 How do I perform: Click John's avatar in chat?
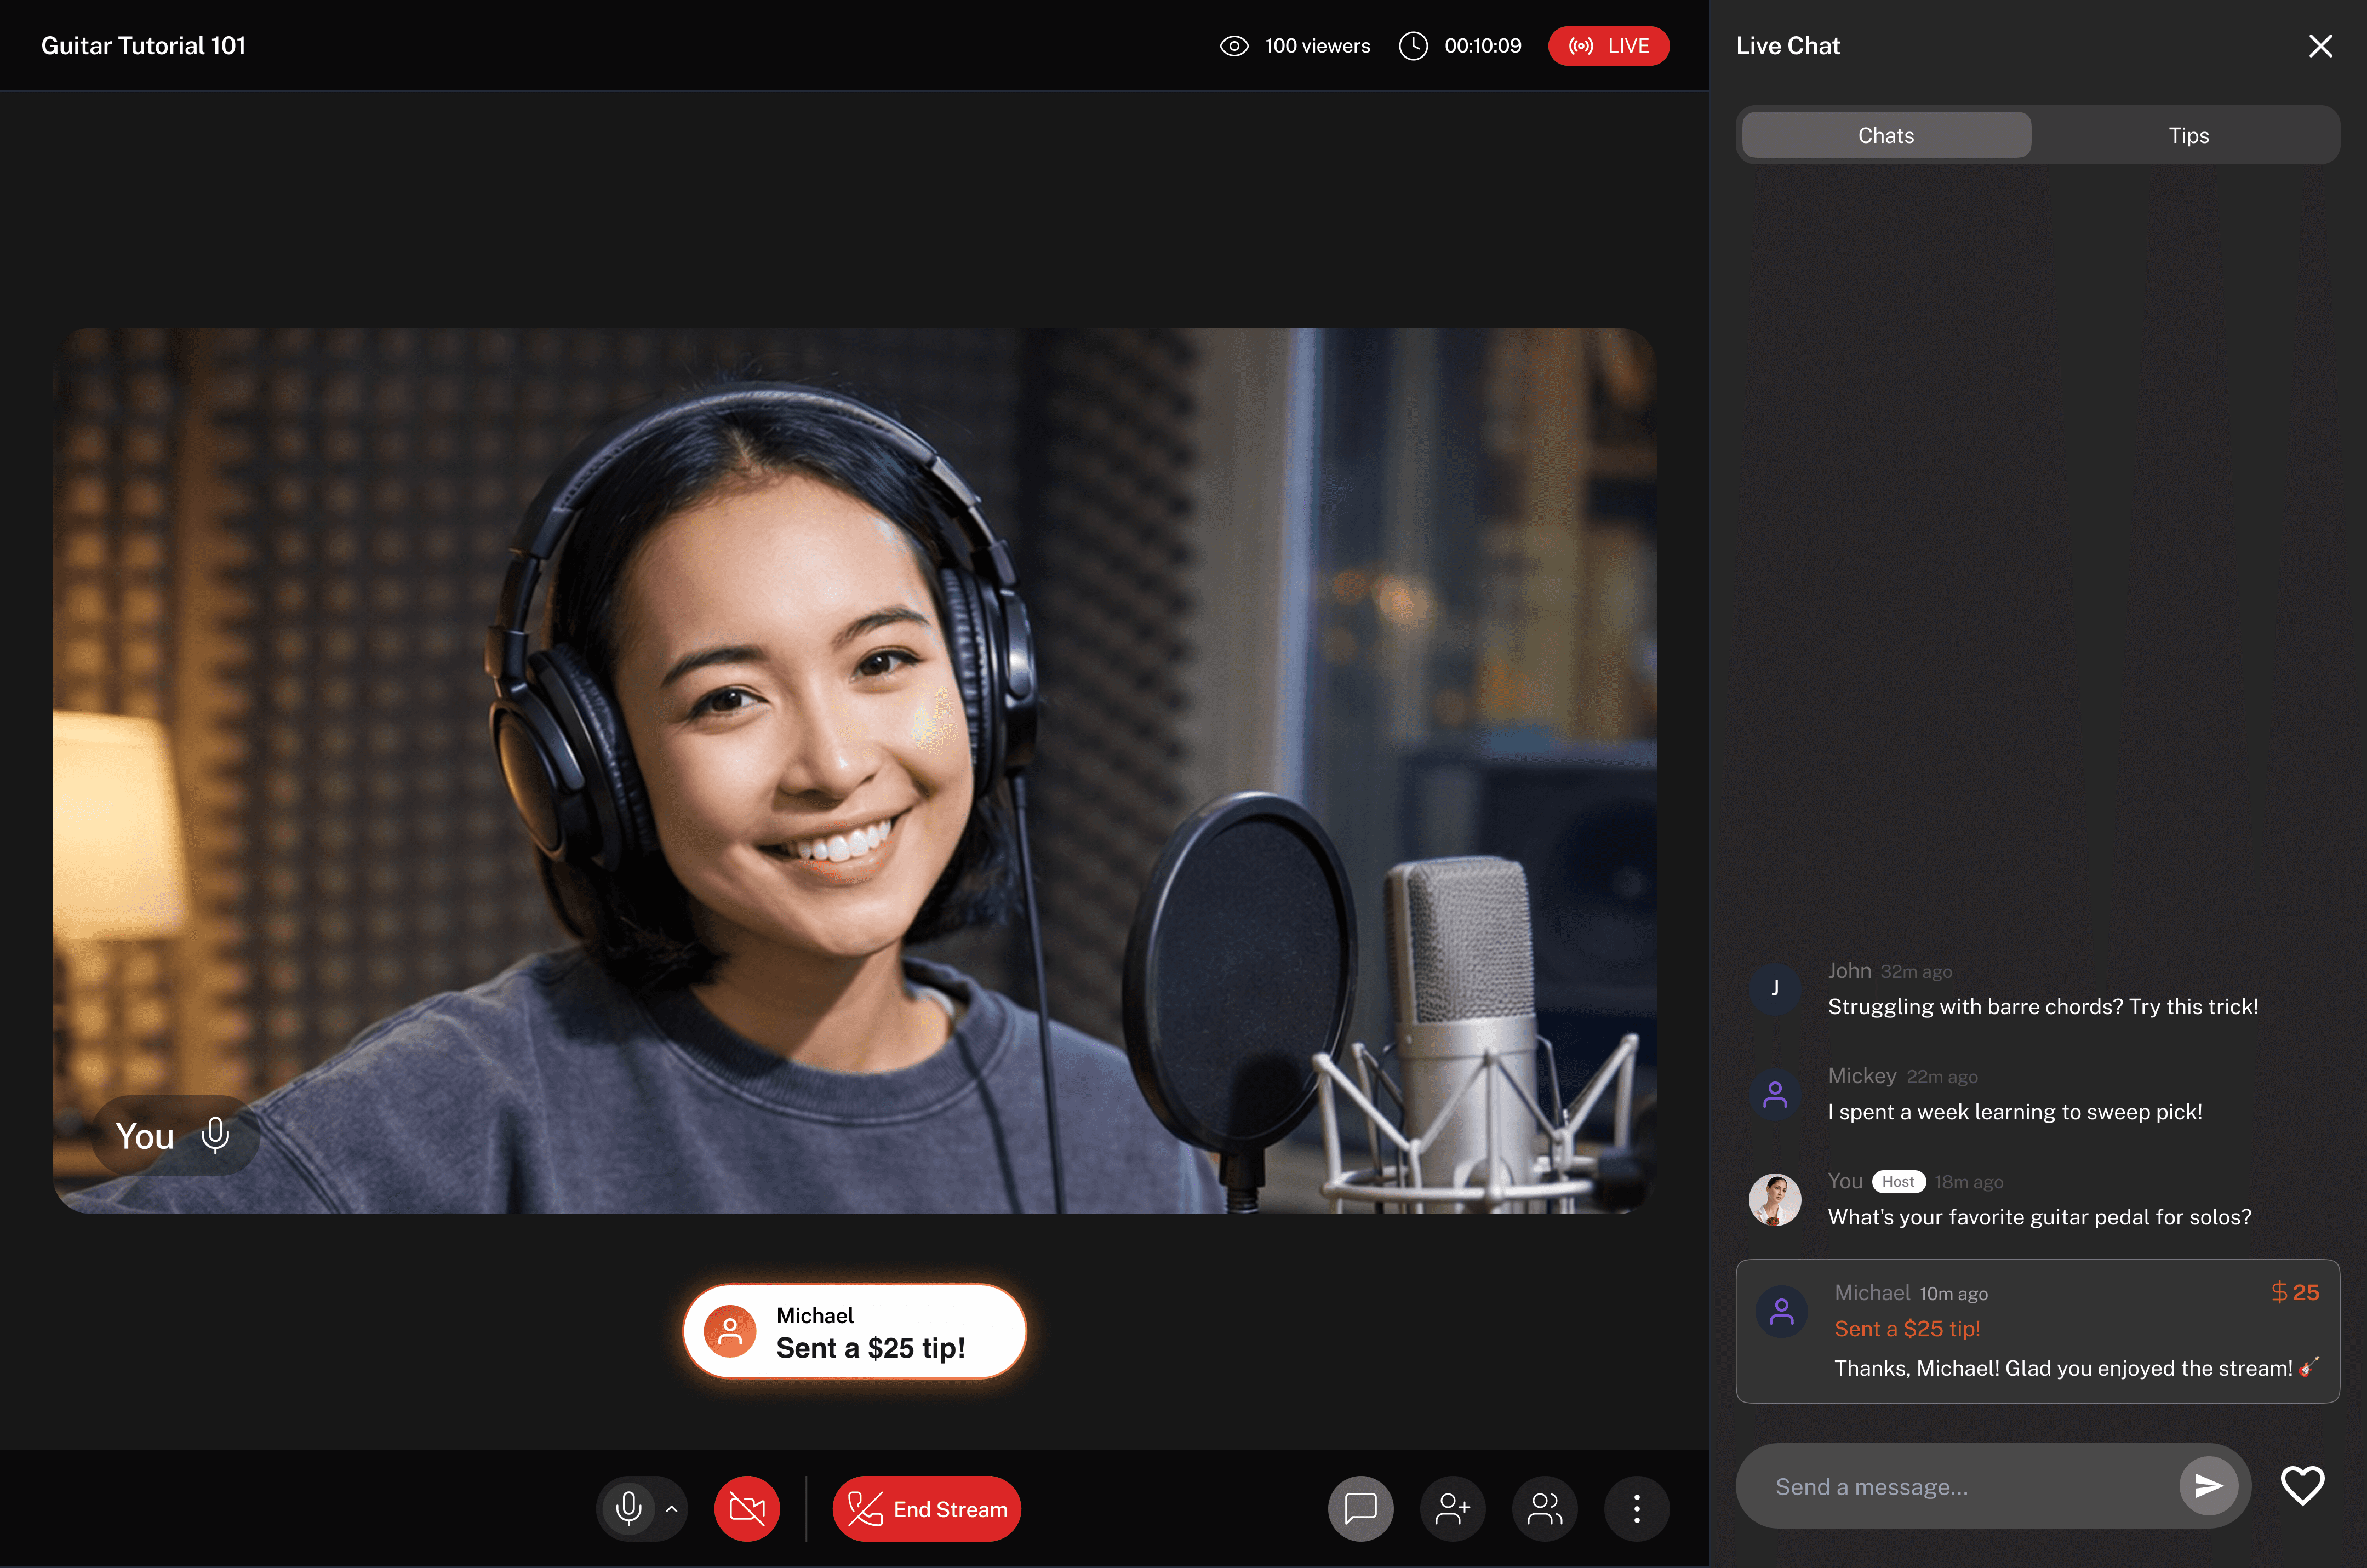[x=1774, y=988]
